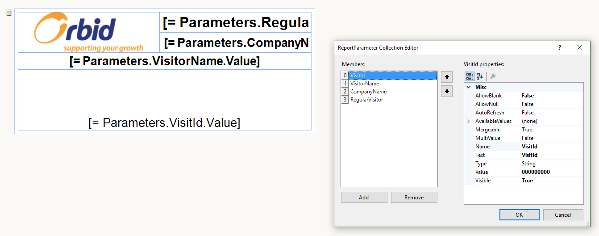The height and width of the screenshot is (236, 599).
Task: Select the Parameters.VisitId.Value text box
Action: (x=164, y=122)
